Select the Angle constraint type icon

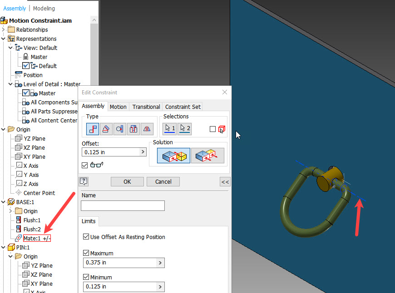106,129
